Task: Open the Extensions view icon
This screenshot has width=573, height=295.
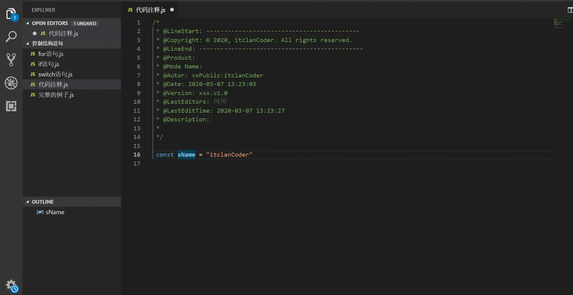Action: click(x=11, y=106)
